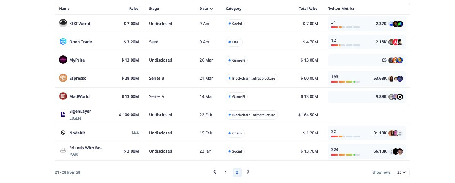455x183 pixels.
Task: Click the Twitter Metrics column header
Action: (341, 9)
